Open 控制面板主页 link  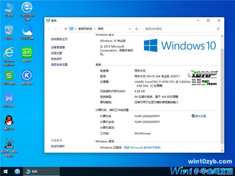59,39
